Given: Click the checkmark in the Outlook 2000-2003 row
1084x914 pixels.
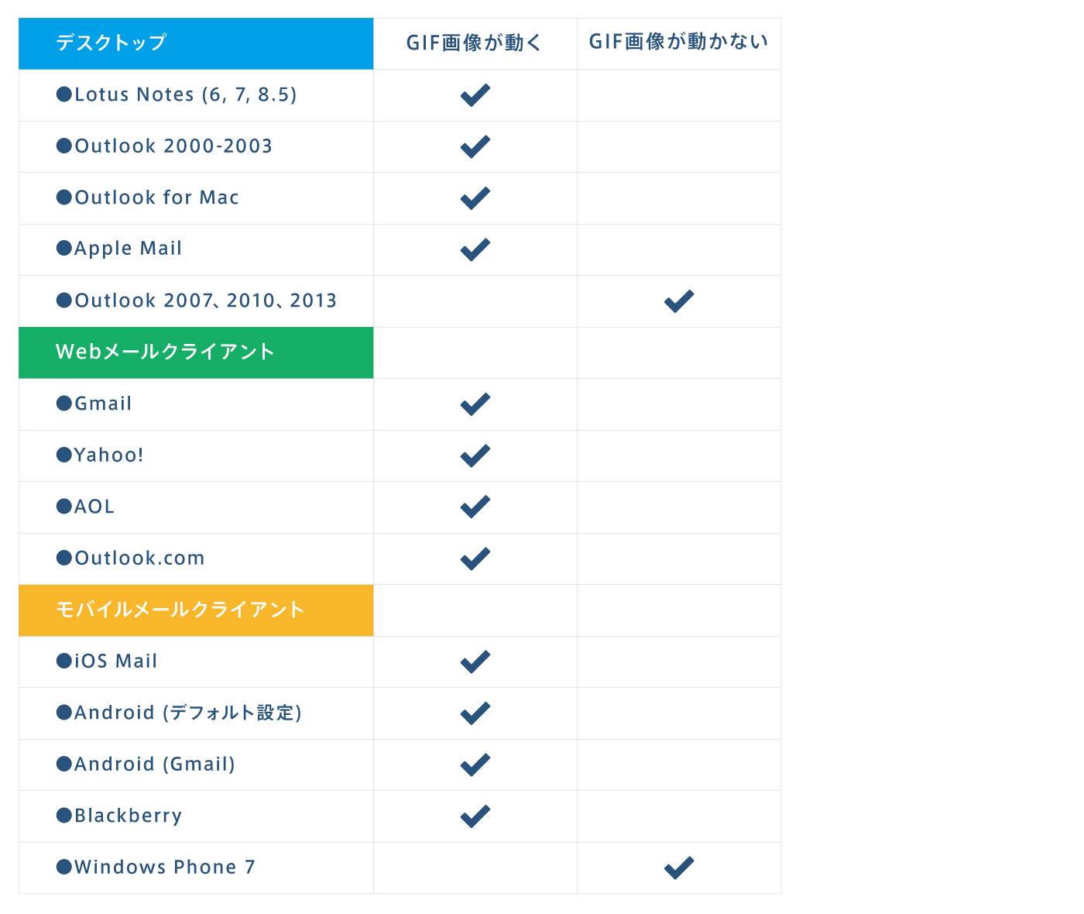Looking at the screenshot, I should click(475, 146).
